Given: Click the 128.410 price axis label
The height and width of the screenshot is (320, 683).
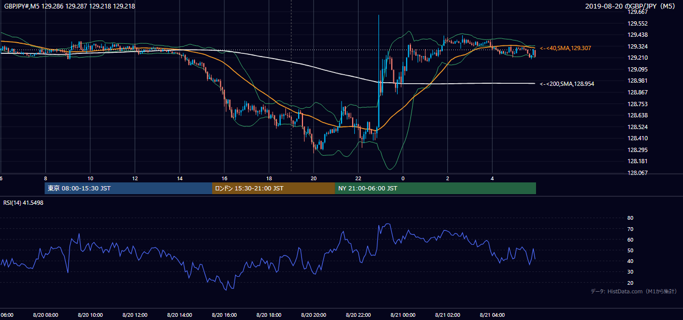Looking at the screenshot, I should click(x=638, y=138).
